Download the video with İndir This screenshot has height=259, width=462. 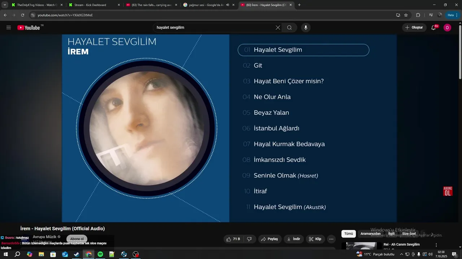tap(294, 239)
